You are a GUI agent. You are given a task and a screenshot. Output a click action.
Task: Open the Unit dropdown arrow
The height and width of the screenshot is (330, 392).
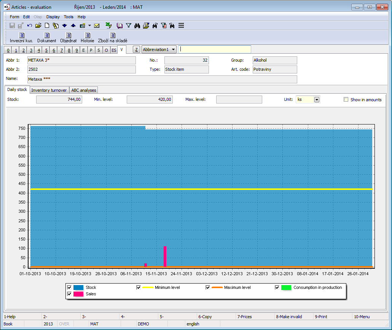click(x=317, y=99)
